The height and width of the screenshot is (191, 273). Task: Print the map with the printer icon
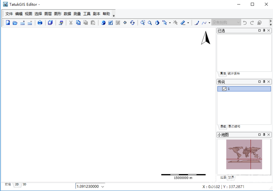pos(40,22)
